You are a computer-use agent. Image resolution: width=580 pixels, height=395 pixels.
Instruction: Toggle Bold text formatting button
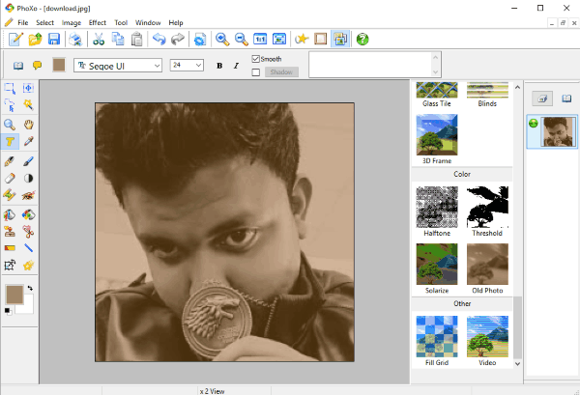pos(219,66)
